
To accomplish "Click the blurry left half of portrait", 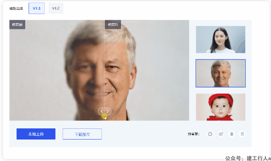I will coord(57,70).
